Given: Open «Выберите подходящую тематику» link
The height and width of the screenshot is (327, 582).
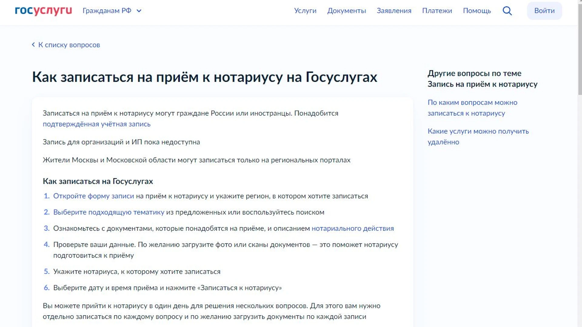Looking at the screenshot, I should click(x=109, y=212).
